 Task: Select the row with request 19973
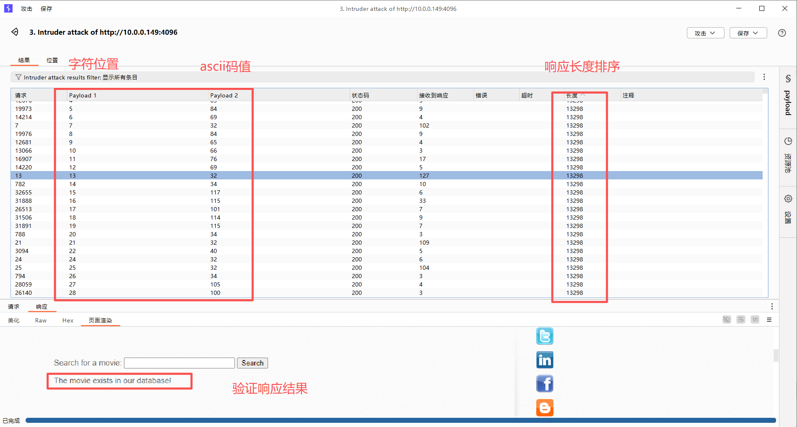(387, 109)
